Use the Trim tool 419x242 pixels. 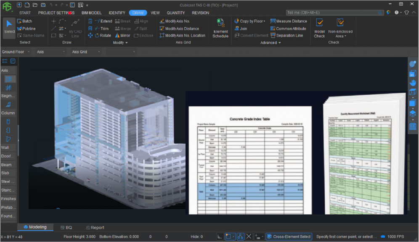101,29
